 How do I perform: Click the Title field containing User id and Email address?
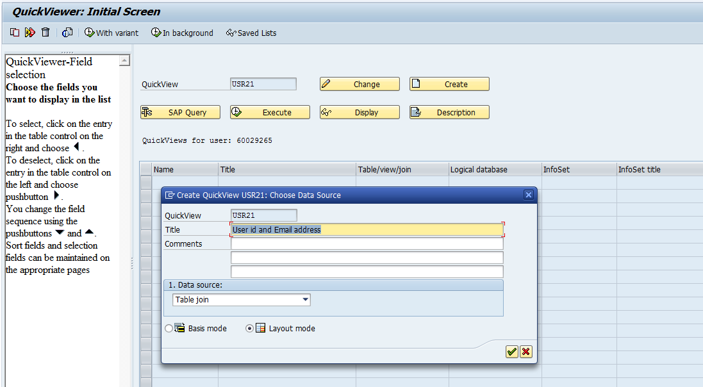365,229
